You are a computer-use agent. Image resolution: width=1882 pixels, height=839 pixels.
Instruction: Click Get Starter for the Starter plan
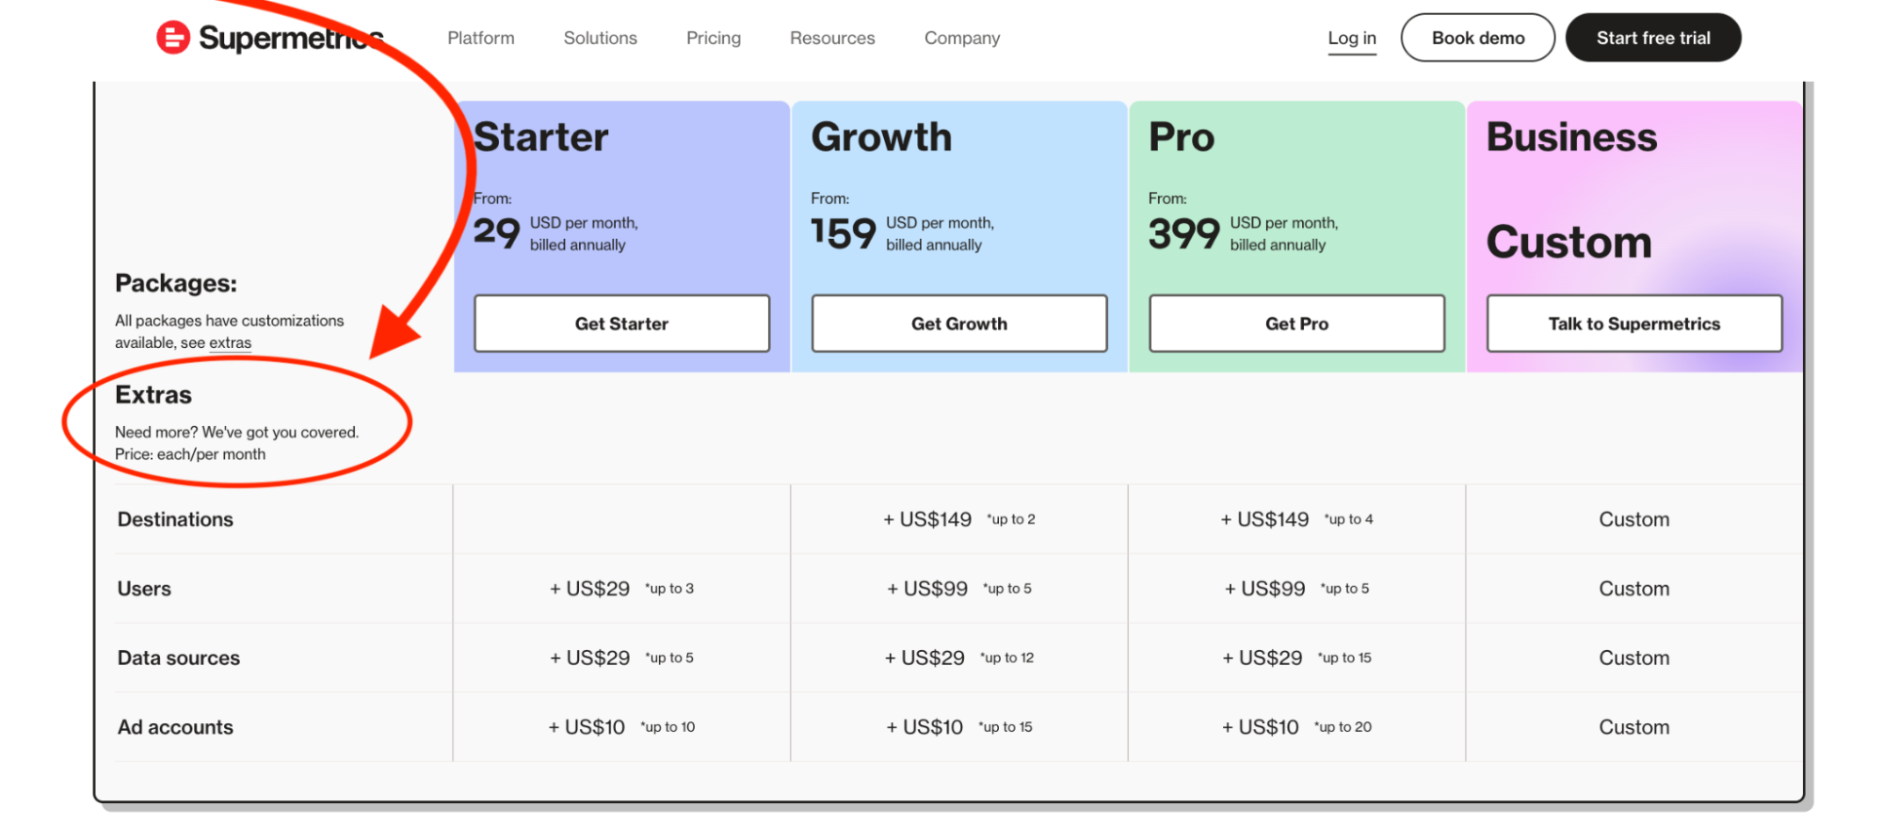[621, 323]
